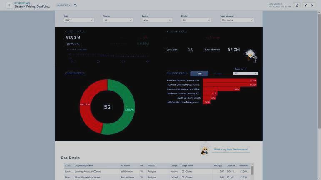Click the MY PRIVATE APP breadcrumb link
Image resolution: width=321 pixels, height=180 pixels.
tap(22, 3)
